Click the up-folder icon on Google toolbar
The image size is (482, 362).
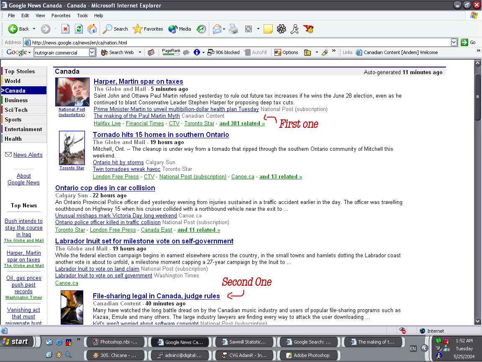pyautogui.click(x=308, y=53)
